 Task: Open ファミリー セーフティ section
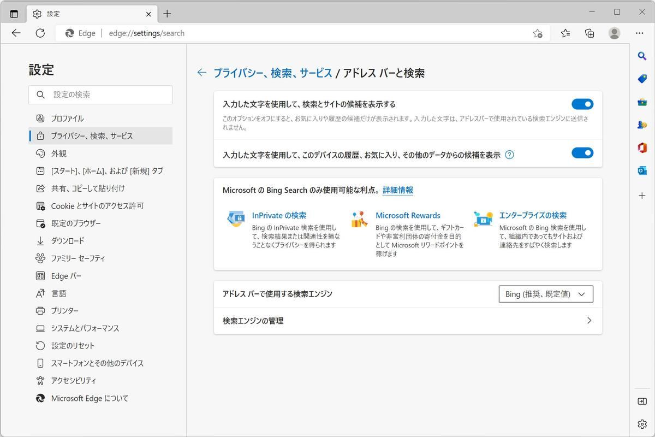point(100,258)
